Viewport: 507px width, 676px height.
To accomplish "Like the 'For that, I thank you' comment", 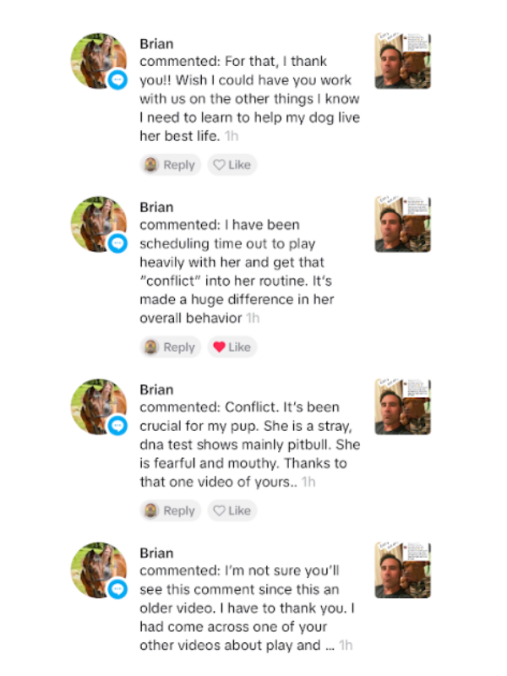I will pos(232,165).
